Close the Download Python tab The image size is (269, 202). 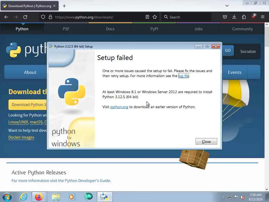(x=54, y=6)
